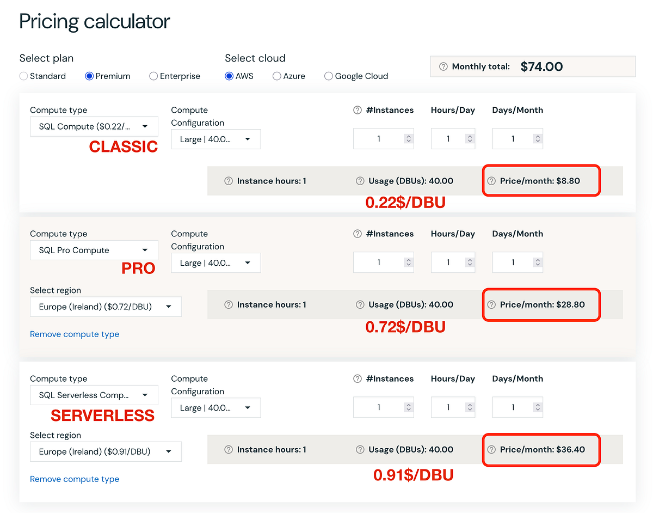
Task: Open the Monthly total help tooltip
Action: point(443,66)
